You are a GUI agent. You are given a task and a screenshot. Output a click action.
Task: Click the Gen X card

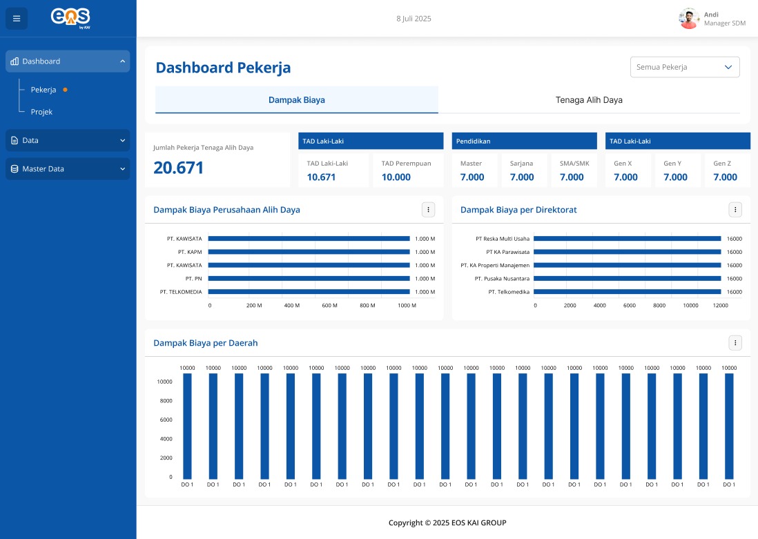[628, 170]
